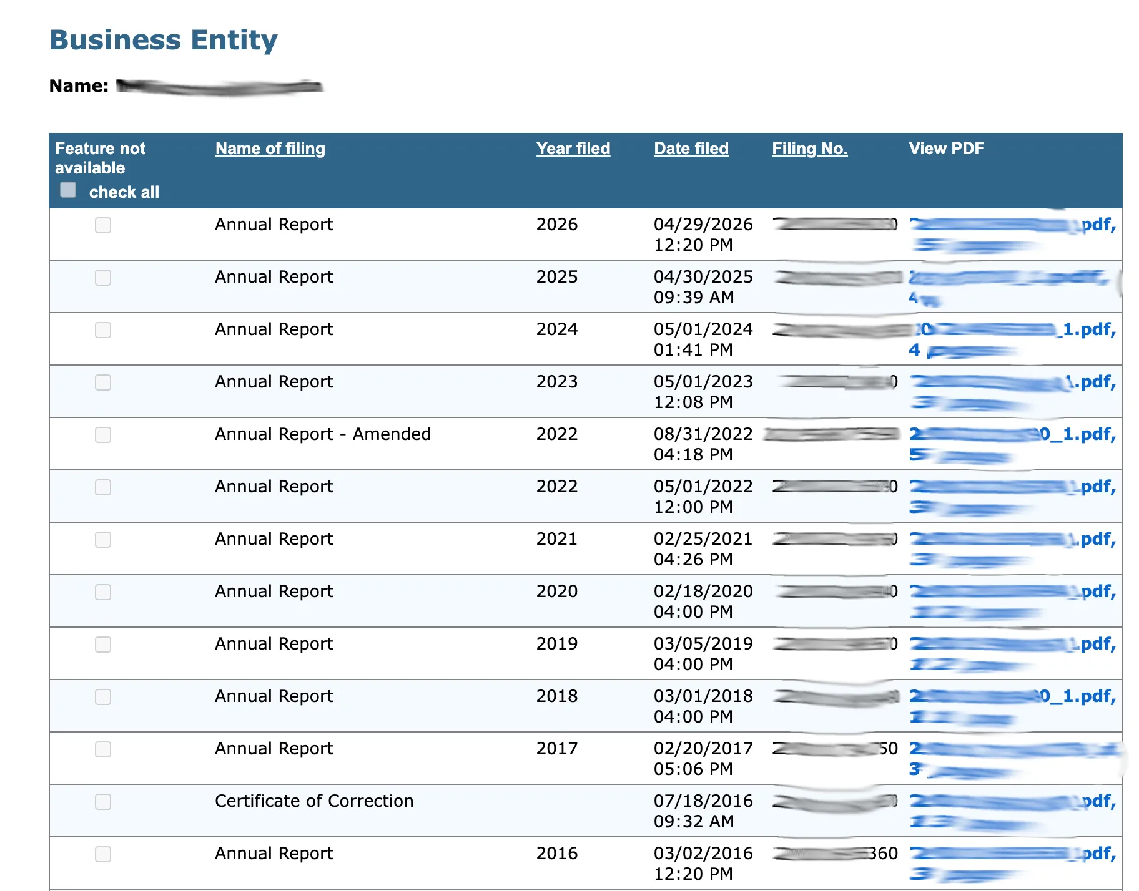Check the 2024 Annual Report row checkbox
This screenshot has height=891, width=1139.
[103, 330]
